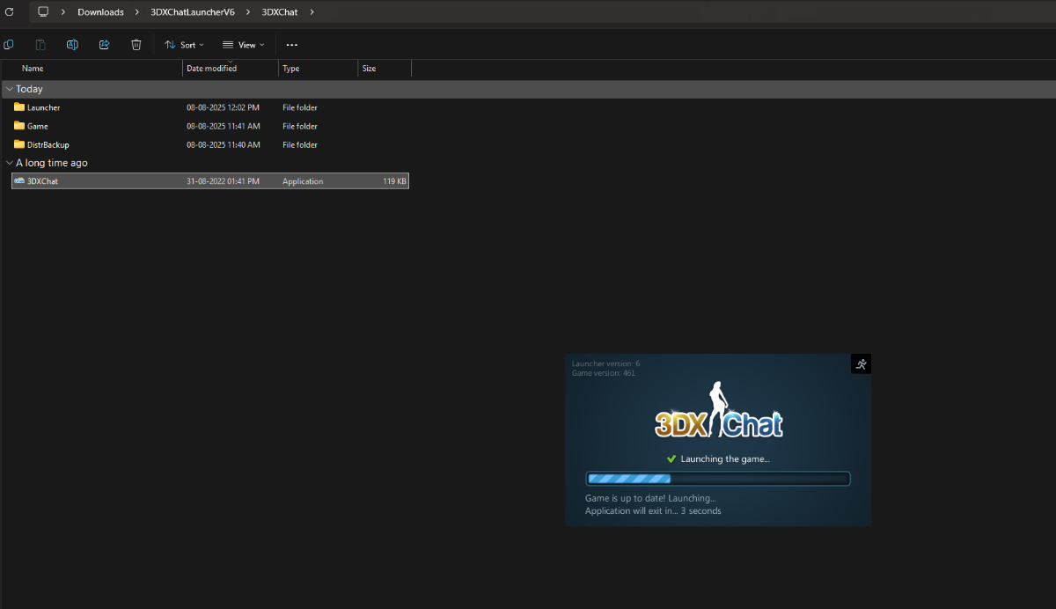Open the View dropdown

243,45
